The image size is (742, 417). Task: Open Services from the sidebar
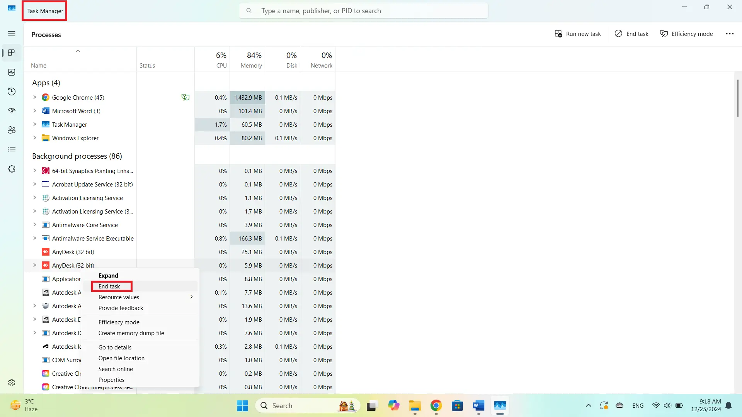(12, 169)
